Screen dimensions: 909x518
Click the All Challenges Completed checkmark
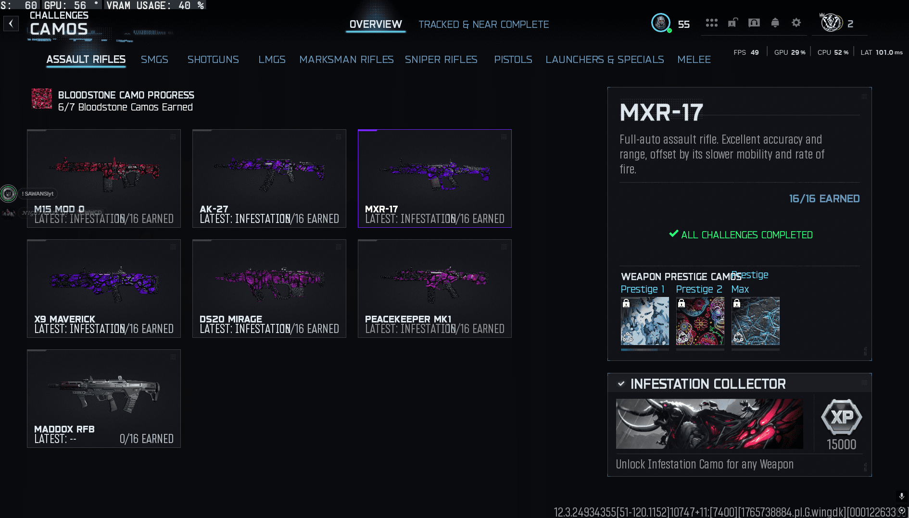pos(674,234)
